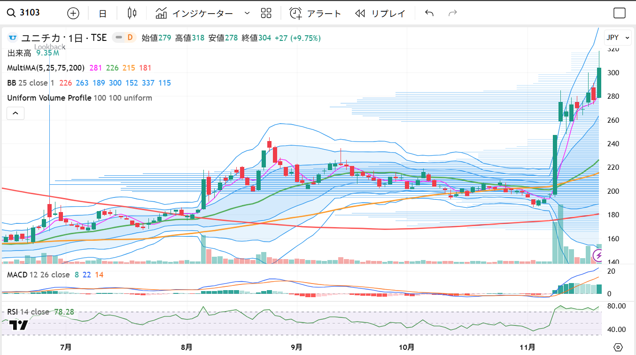
Task: Click the undo arrow icon
Action: tap(429, 13)
